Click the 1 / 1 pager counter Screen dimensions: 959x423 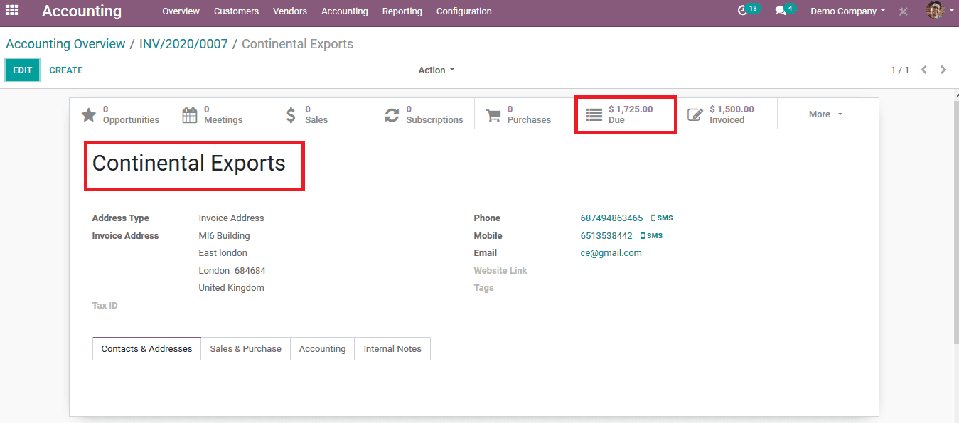point(900,70)
